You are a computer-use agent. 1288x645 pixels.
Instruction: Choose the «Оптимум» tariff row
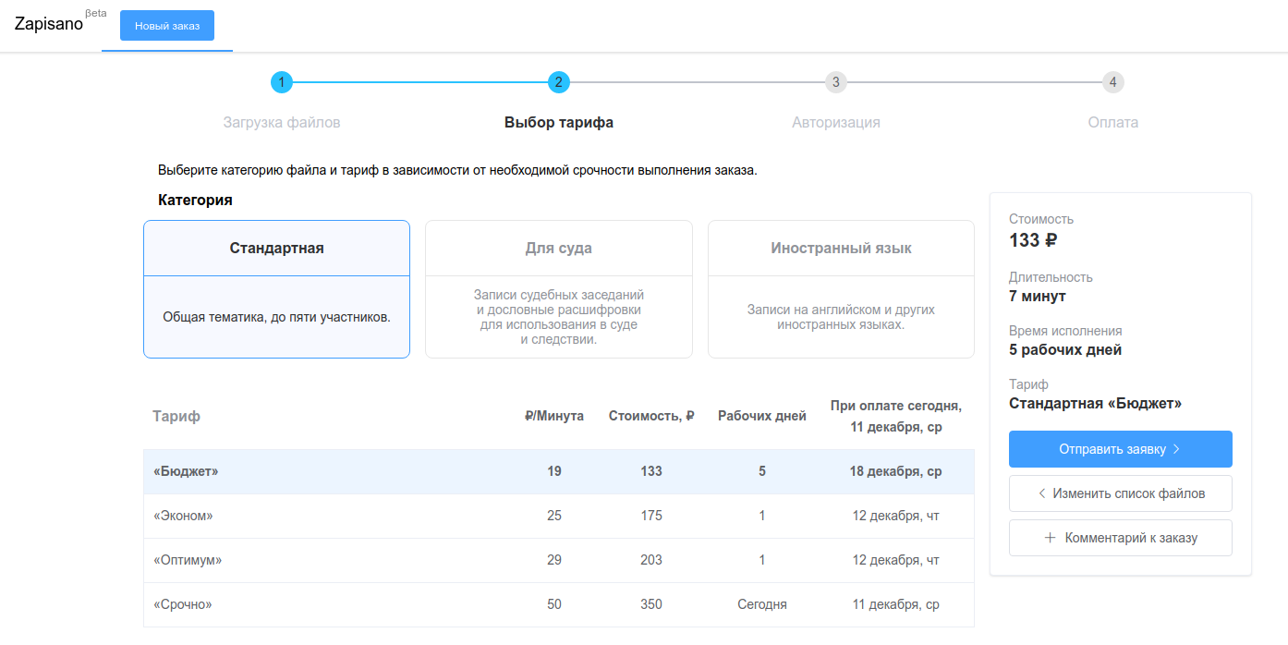pos(558,560)
